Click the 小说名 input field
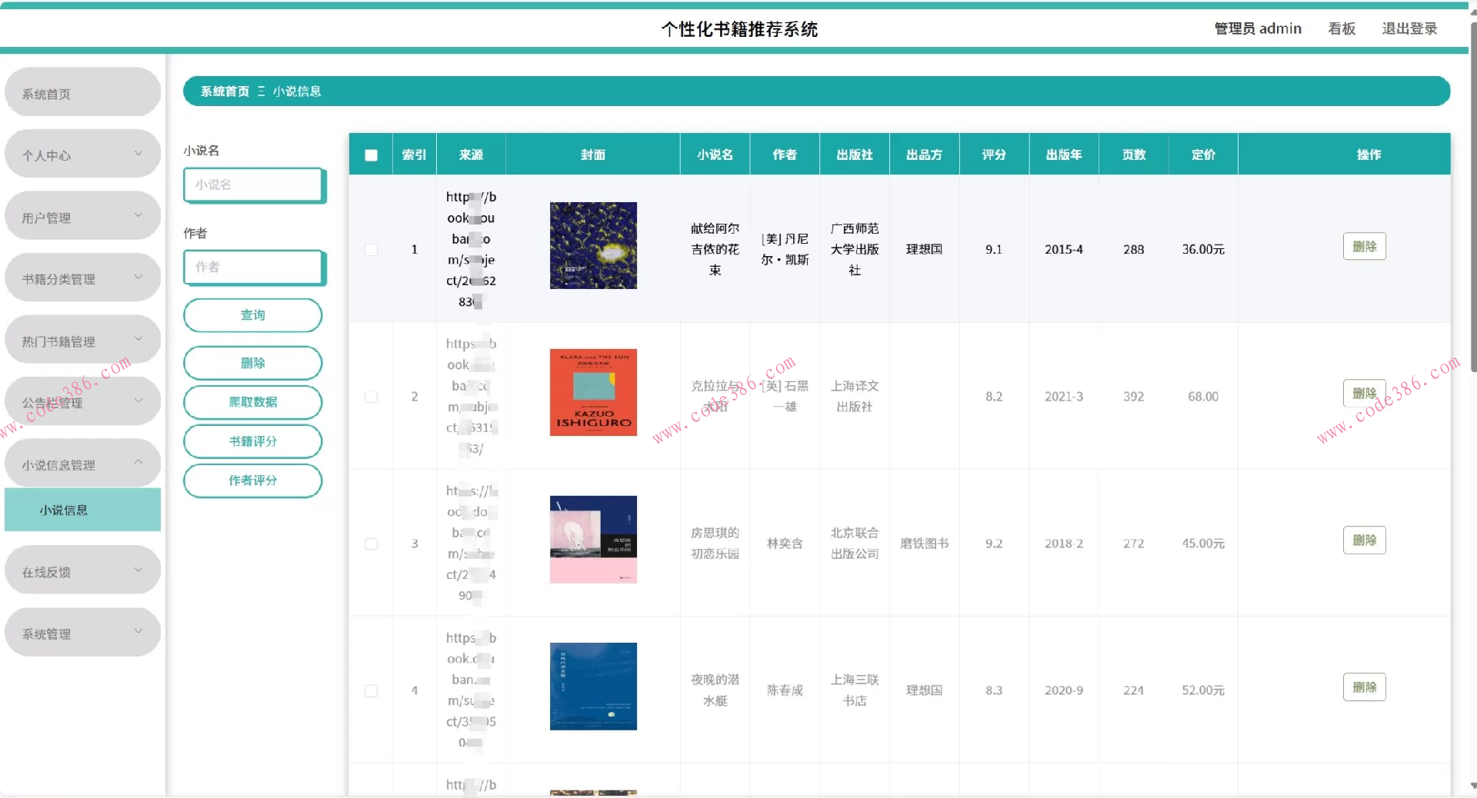 pos(254,185)
